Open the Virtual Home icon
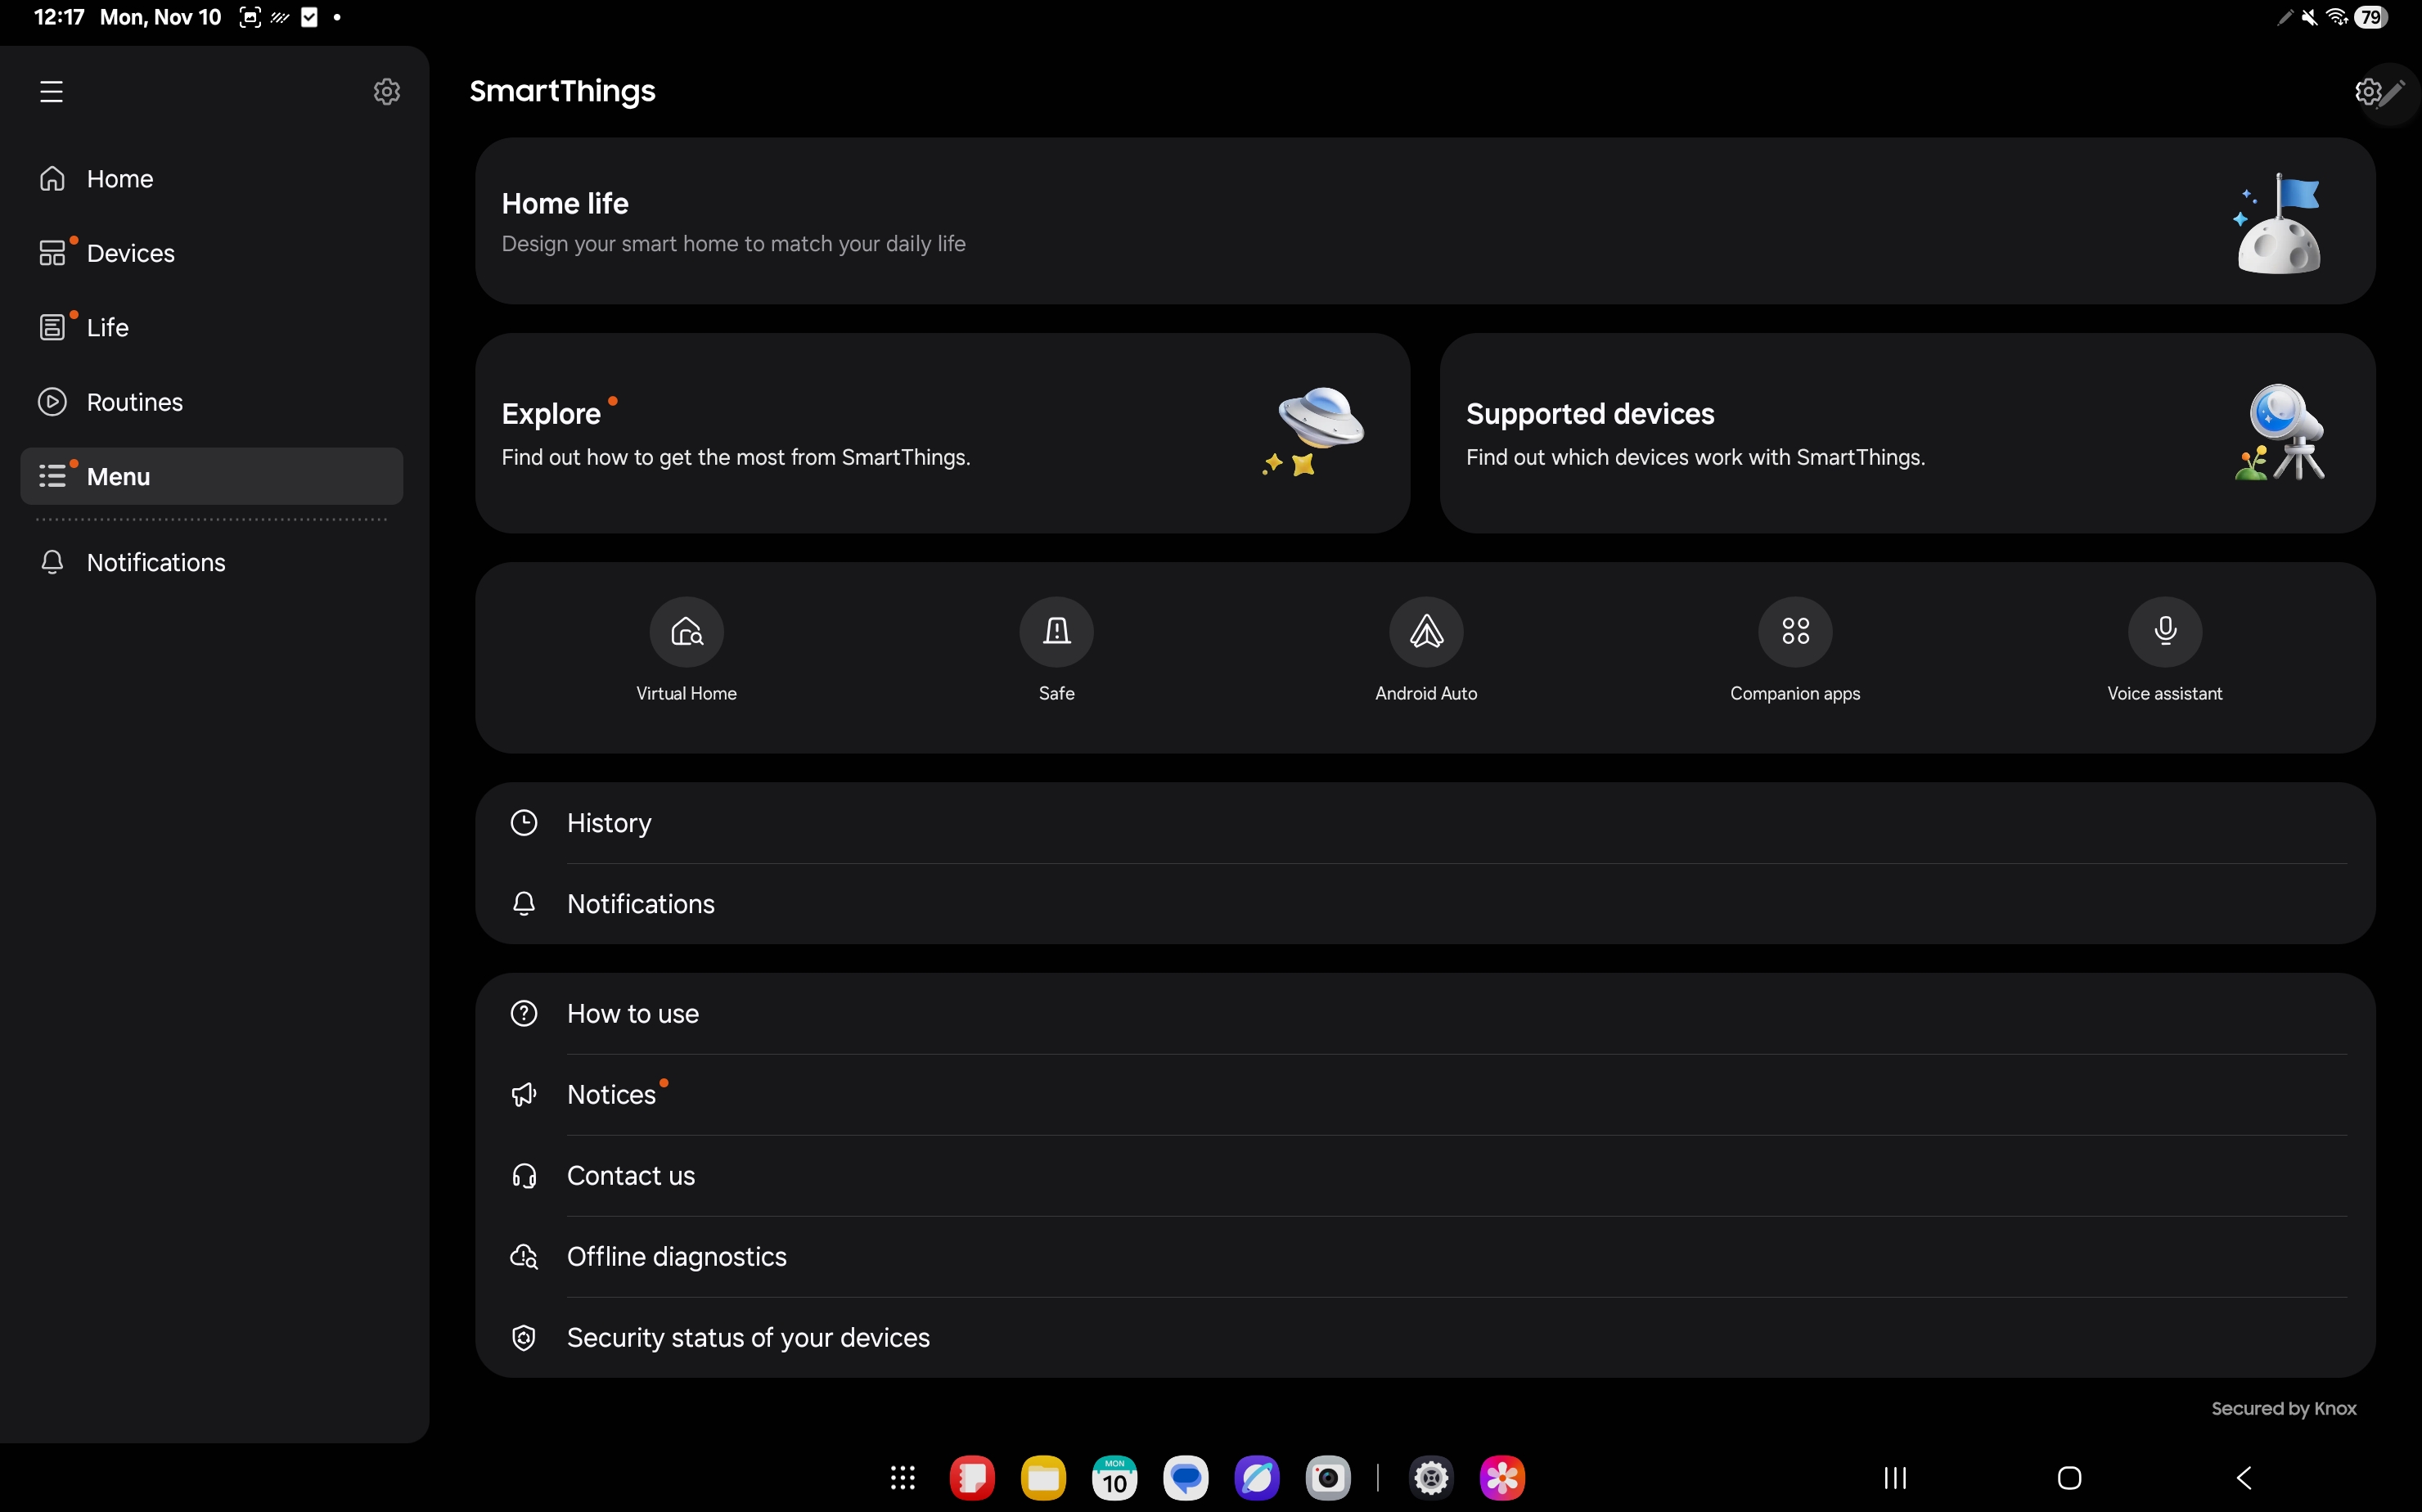Viewport: 2422px width, 1512px height. pyautogui.click(x=686, y=631)
